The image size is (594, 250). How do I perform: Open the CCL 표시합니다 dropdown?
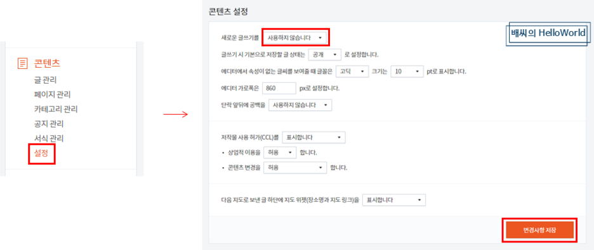pos(313,137)
